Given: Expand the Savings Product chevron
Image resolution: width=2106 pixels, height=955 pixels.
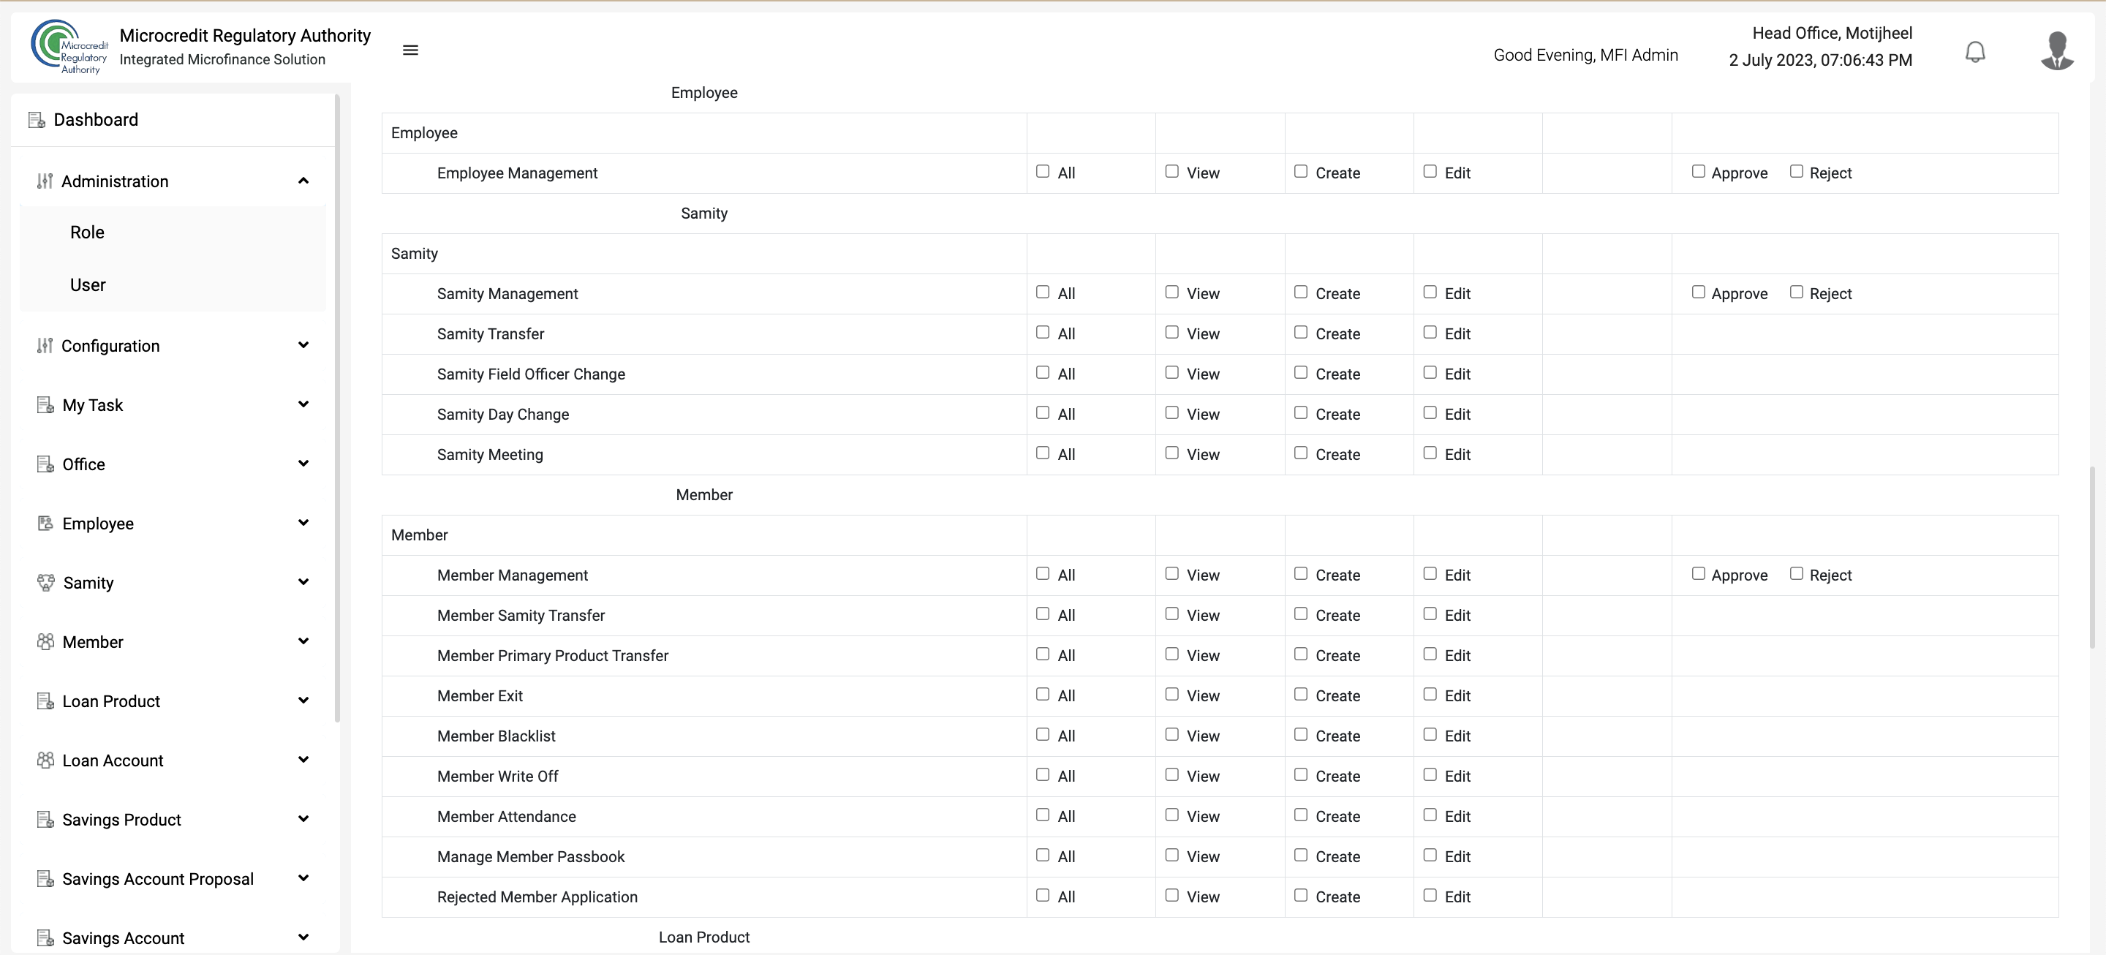Looking at the screenshot, I should click(303, 819).
